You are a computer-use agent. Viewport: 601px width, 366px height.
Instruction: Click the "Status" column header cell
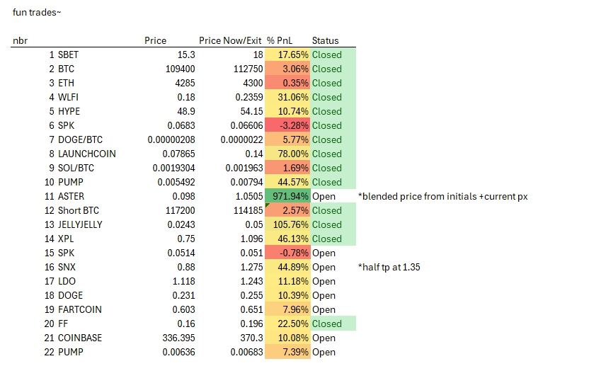326,40
